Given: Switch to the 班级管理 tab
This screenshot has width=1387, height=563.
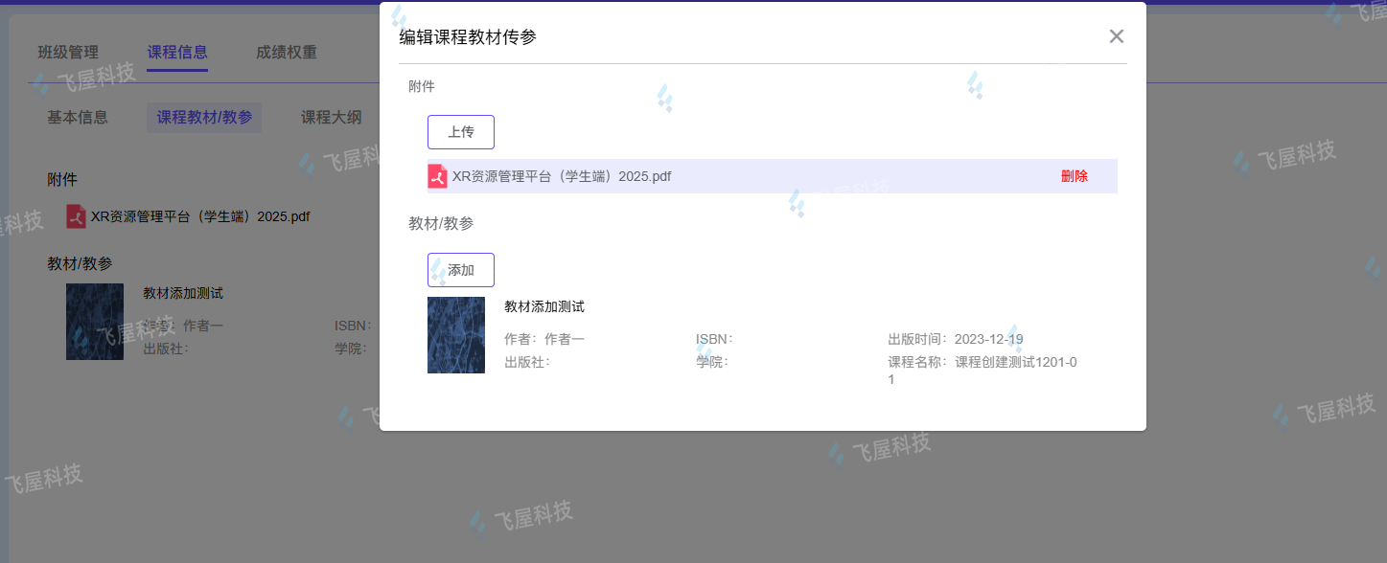Looking at the screenshot, I should (68, 53).
